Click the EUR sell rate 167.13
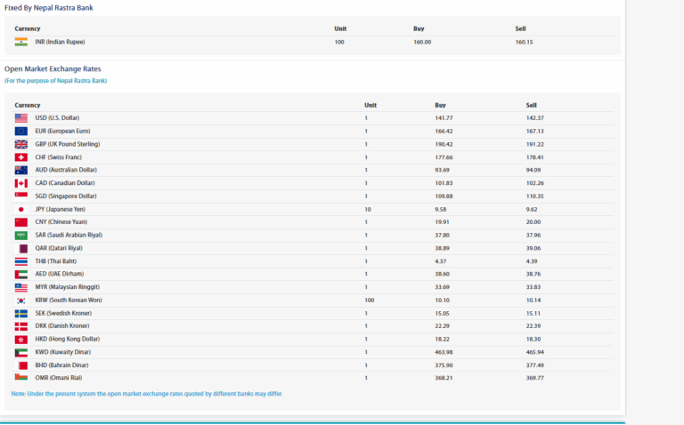The image size is (684, 425). point(535,131)
